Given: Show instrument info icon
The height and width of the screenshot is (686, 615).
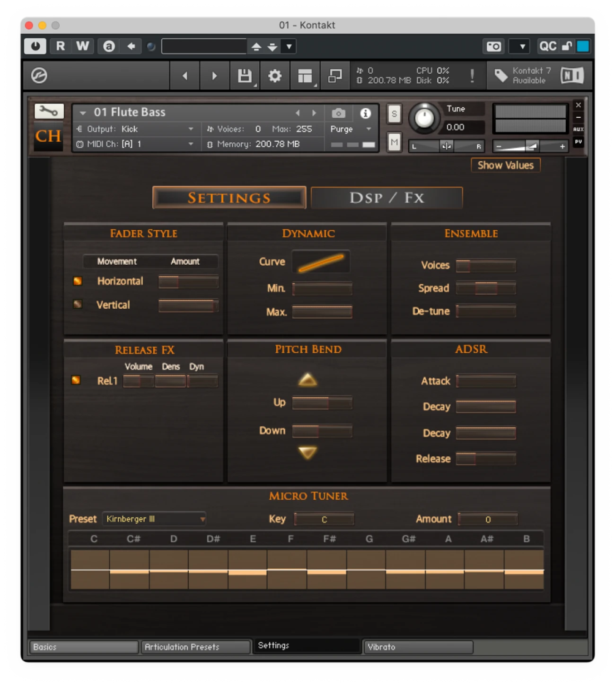Looking at the screenshot, I should pyautogui.click(x=365, y=113).
